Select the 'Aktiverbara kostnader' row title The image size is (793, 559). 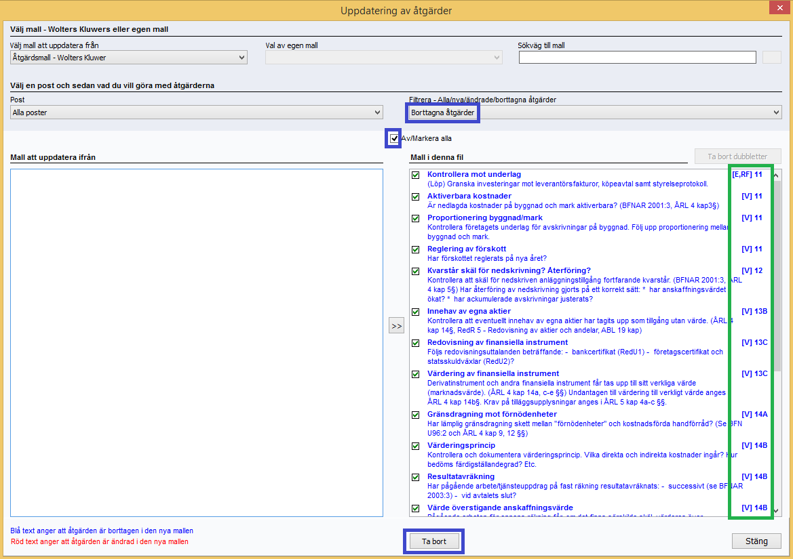pyautogui.click(x=469, y=196)
